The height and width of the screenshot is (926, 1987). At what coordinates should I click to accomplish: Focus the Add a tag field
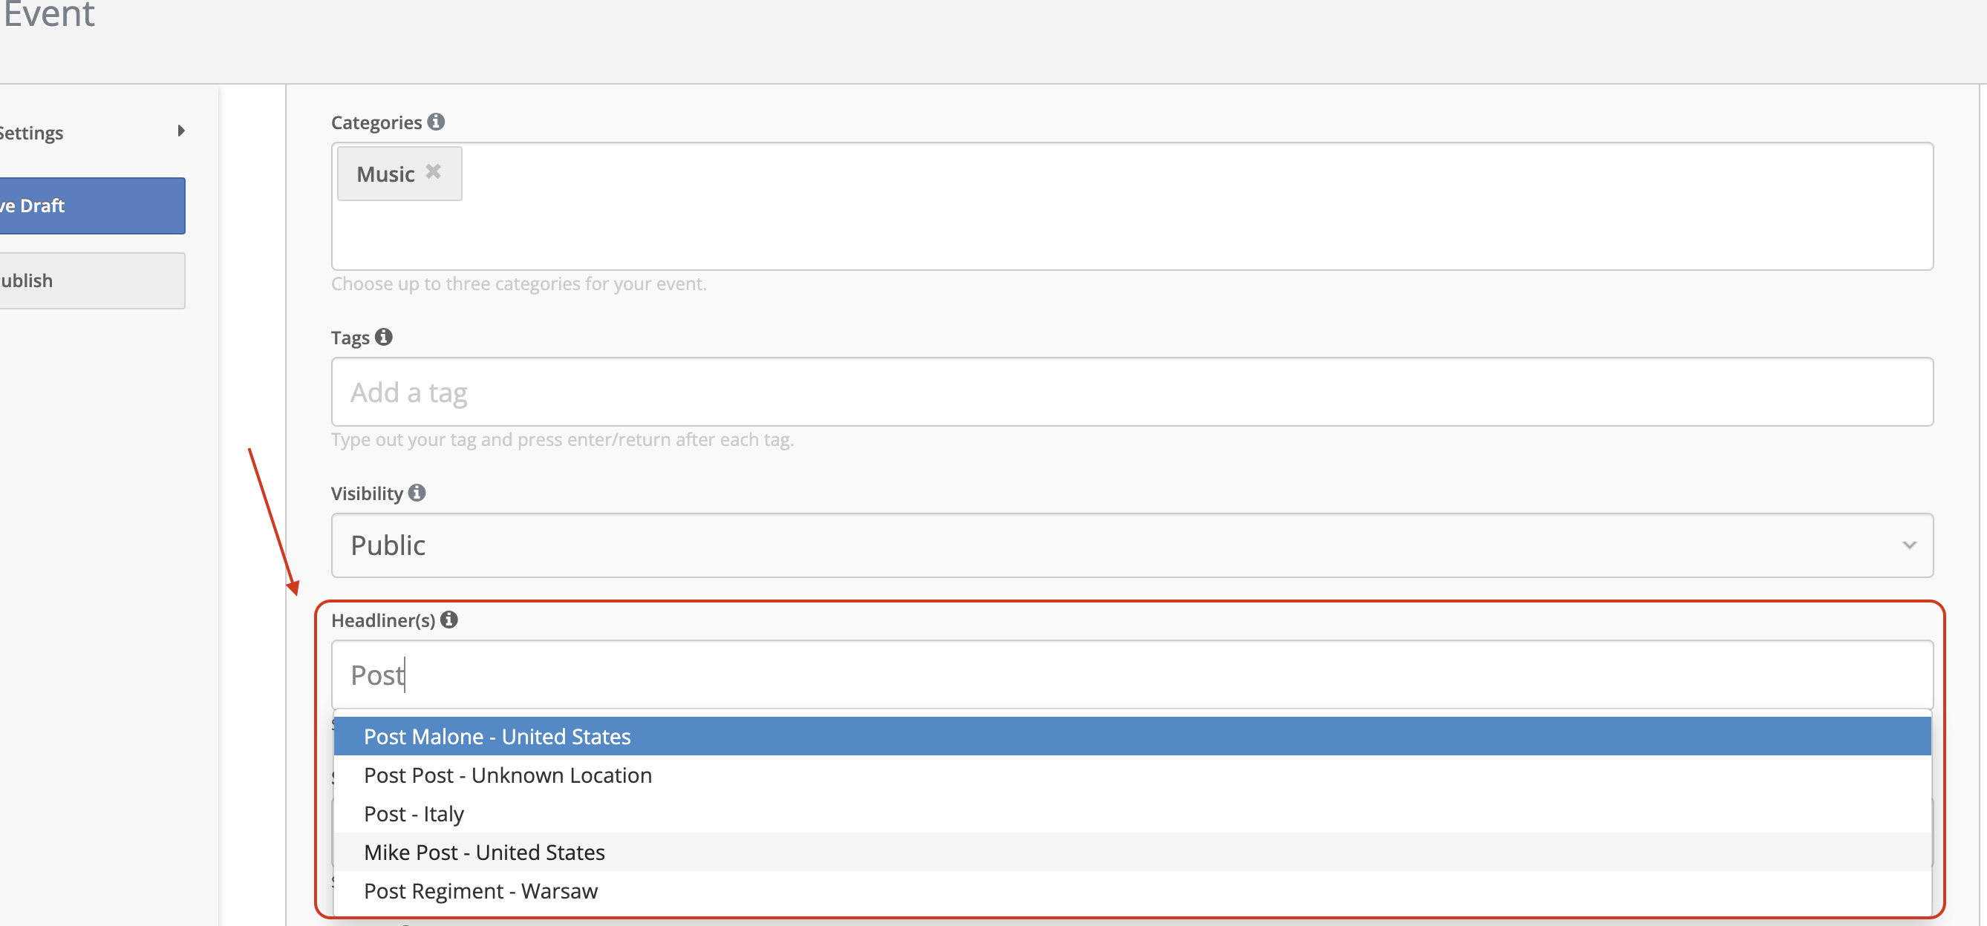tap(1132, 392)
